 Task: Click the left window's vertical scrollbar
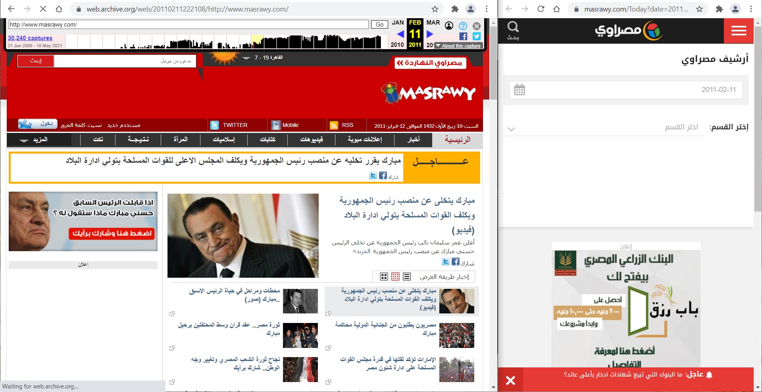[x=493, y=63]
